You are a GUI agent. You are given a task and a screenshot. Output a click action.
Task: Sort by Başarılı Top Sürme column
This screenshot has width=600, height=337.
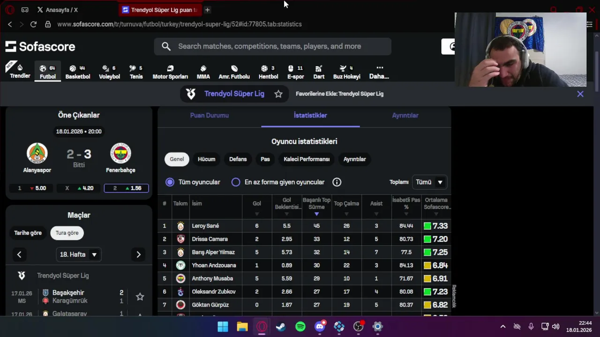[x=316, y=207]
